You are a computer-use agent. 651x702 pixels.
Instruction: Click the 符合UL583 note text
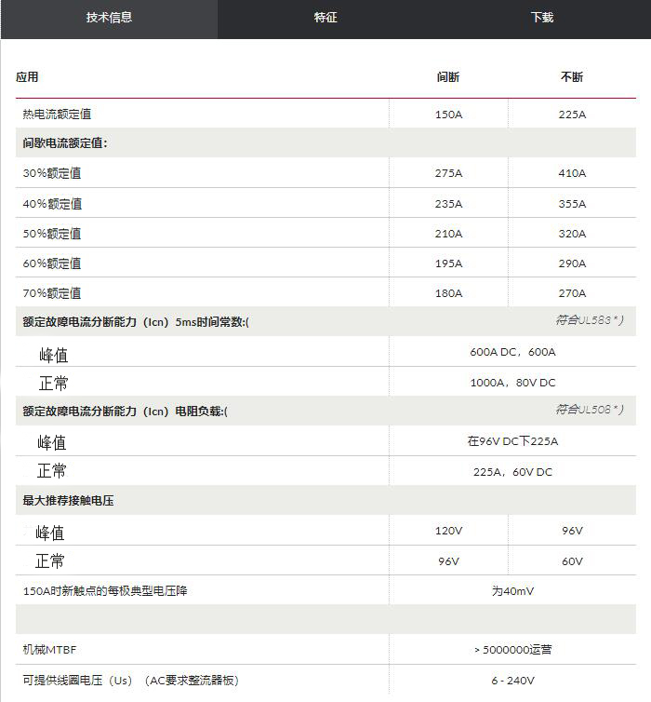pos(590,319)
